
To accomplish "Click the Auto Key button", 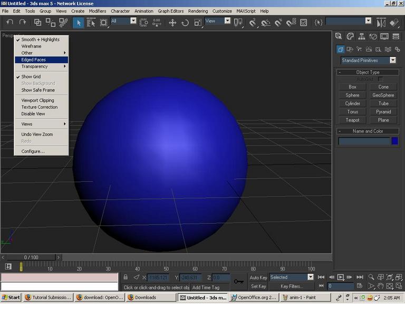I will pyautogui.click(x=258, y=278).
